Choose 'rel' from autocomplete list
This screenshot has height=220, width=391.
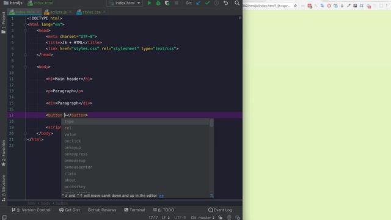136,128
